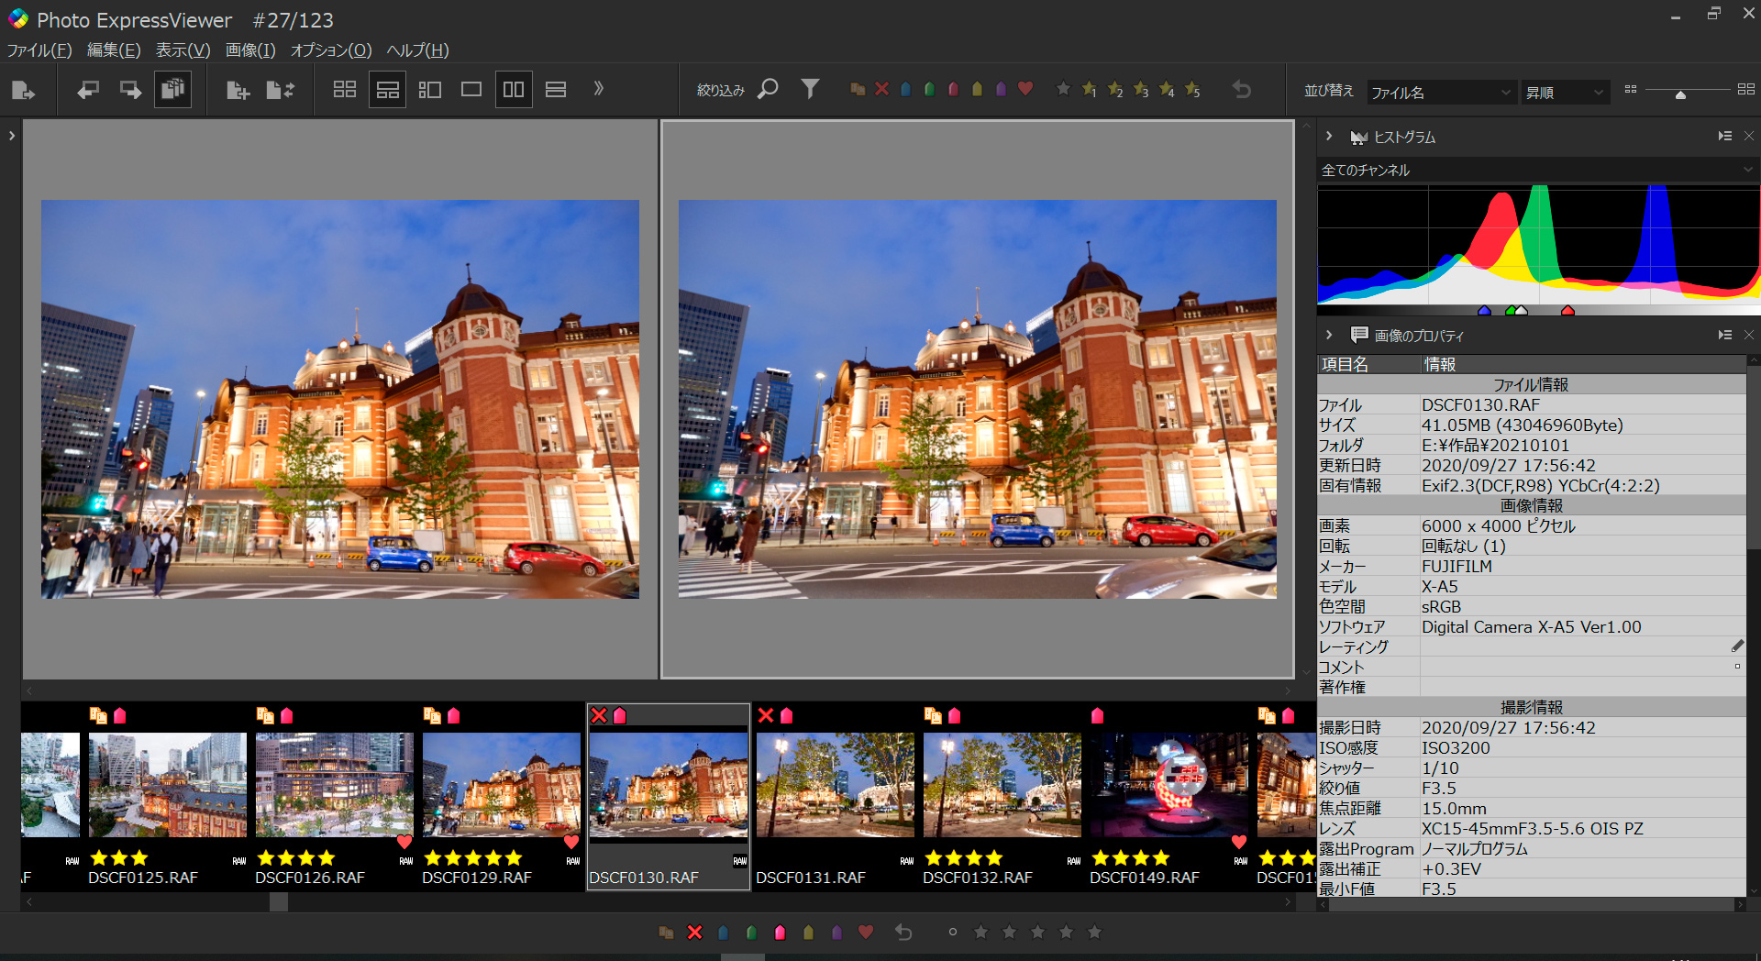The height and width of the screenshot is (961, 1761).
Task: Click the thumbnail size slider handle
Action: 1680,94
